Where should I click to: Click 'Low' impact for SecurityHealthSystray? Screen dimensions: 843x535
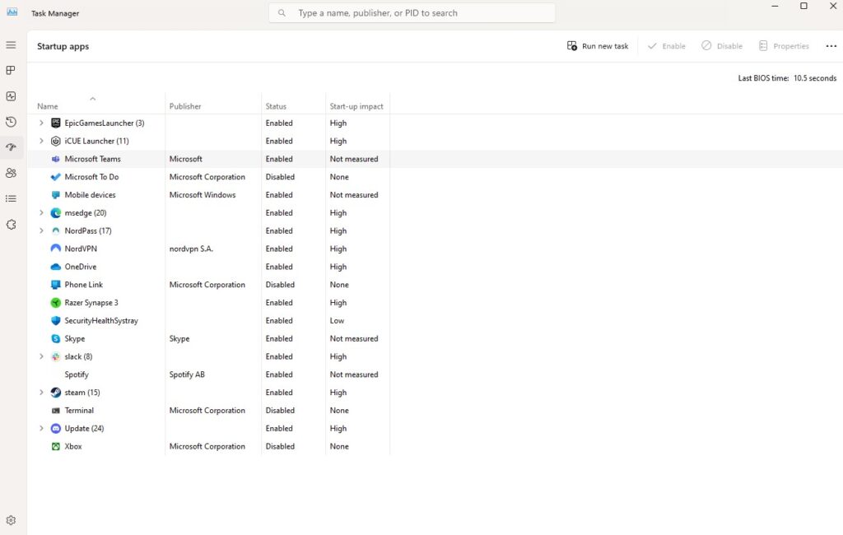[x=337, y=321]
